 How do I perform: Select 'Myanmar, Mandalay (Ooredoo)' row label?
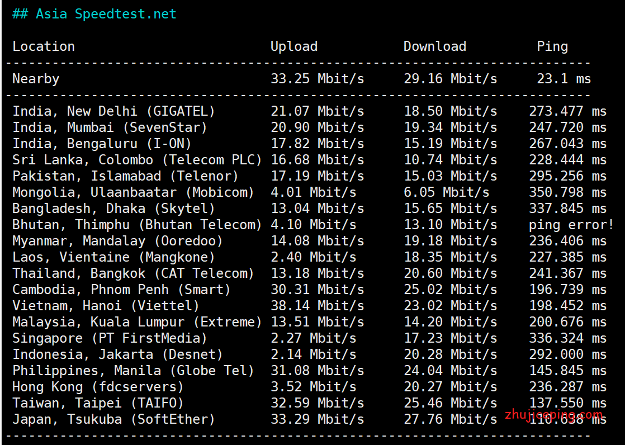(x=117, y=241)
